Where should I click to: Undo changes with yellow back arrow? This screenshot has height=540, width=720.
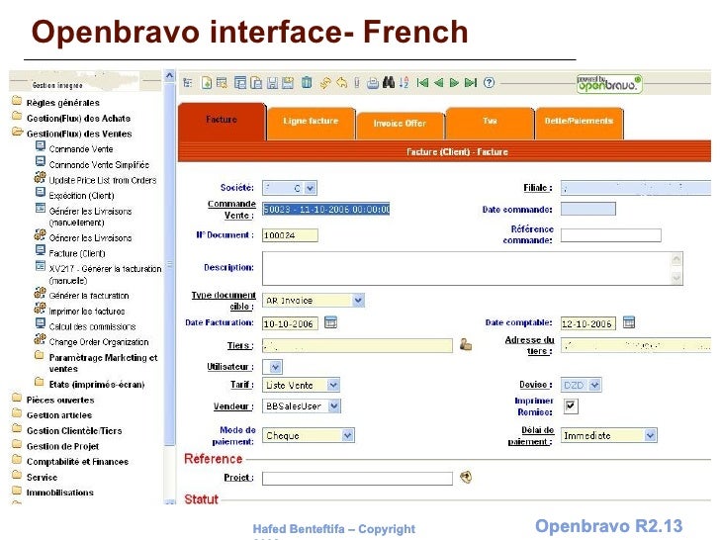[x=341, y=83]
